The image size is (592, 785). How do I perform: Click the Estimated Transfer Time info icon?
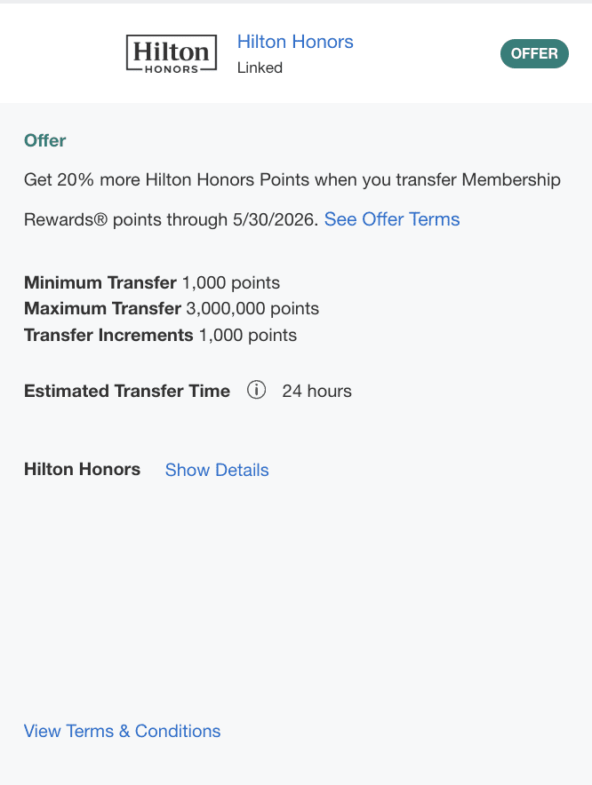click(257, 391)
